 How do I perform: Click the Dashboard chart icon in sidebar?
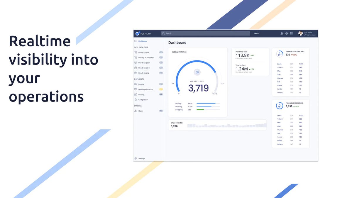136,41
